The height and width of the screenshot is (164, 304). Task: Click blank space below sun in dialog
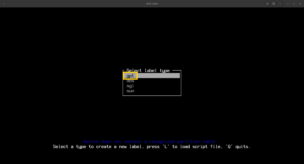(152, 94)
